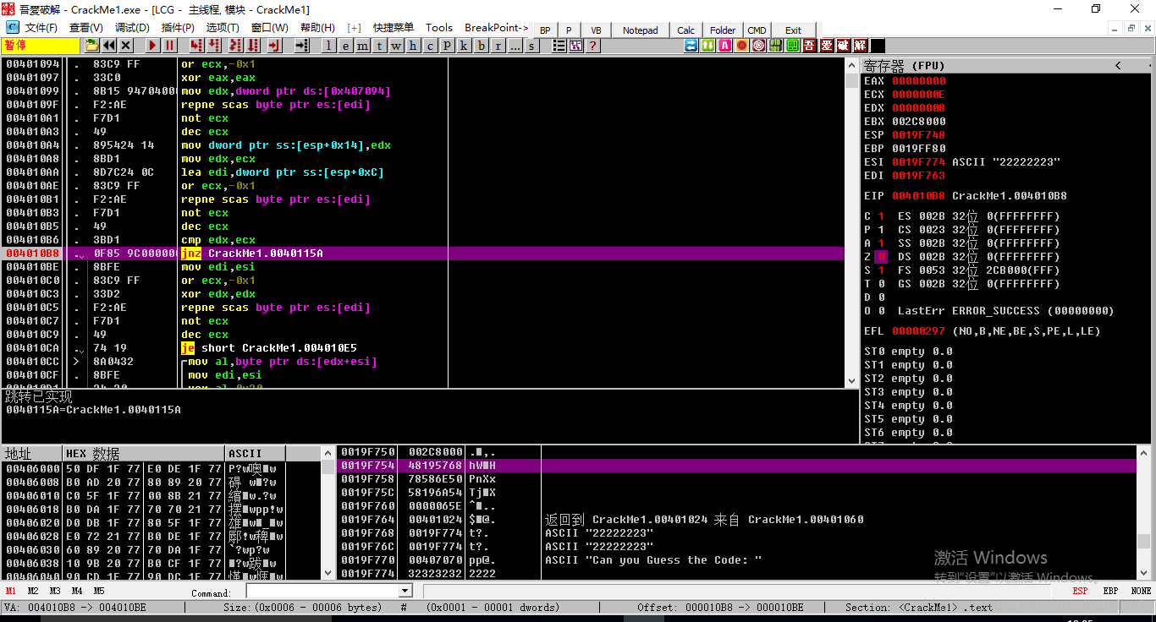Click the 地址 column header

[32, 453]
